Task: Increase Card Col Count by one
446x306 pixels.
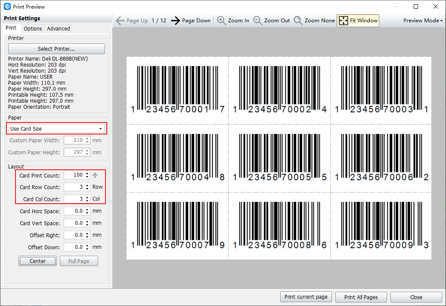Action: click(x=87, y=197)
